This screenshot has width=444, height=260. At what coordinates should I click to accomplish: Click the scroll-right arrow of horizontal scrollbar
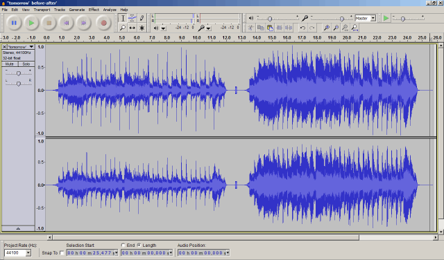[436, 237]
